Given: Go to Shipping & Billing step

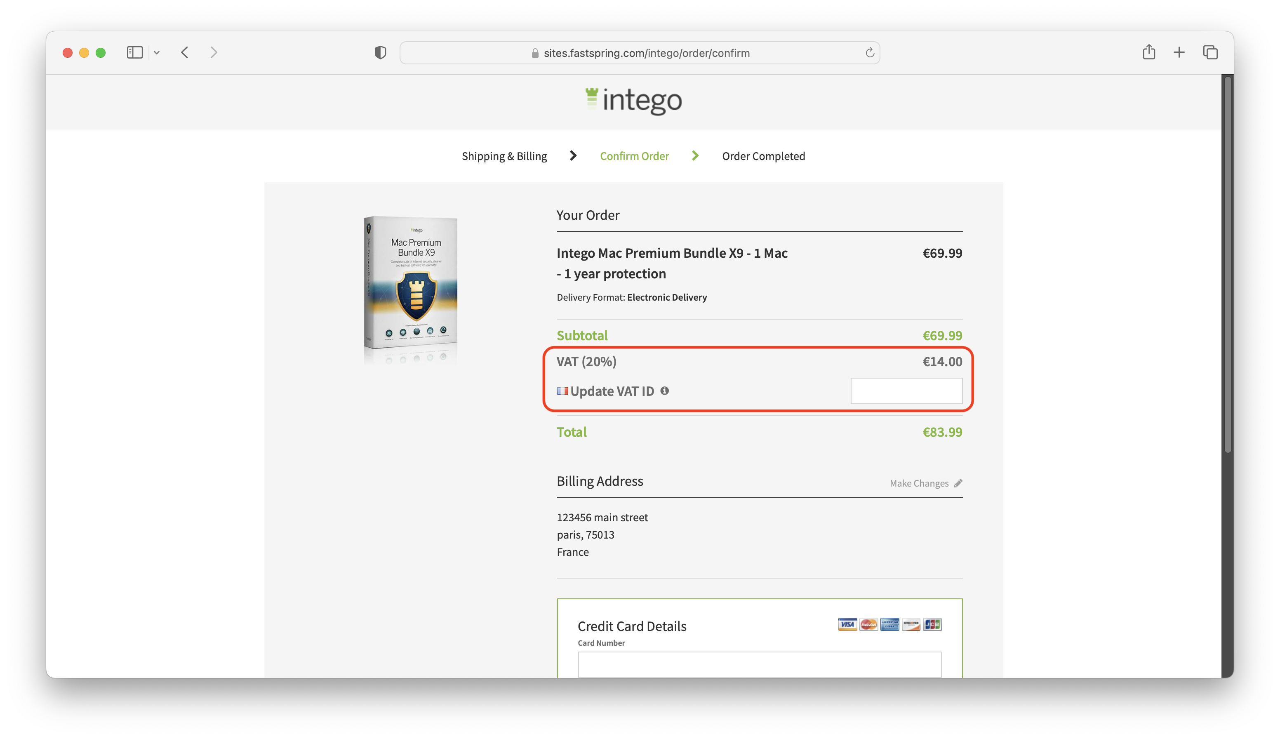Looking at the screenshot, I should tap(504, 156).
